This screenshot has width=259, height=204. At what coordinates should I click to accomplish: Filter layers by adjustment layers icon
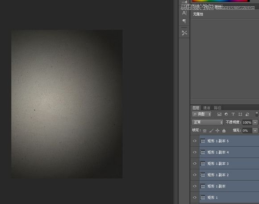point(226,114)
